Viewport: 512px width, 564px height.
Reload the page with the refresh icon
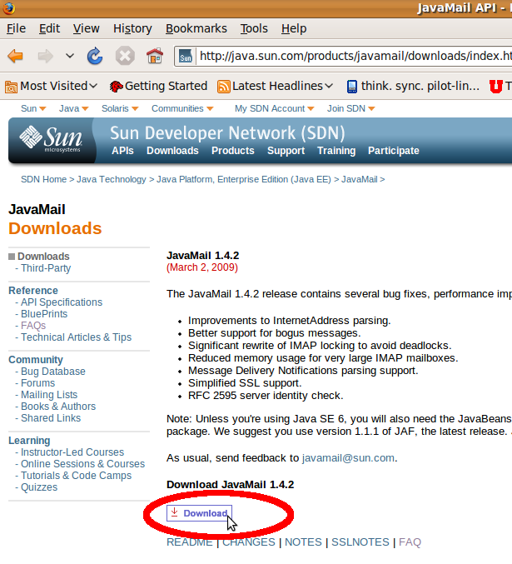pos(95,56)
